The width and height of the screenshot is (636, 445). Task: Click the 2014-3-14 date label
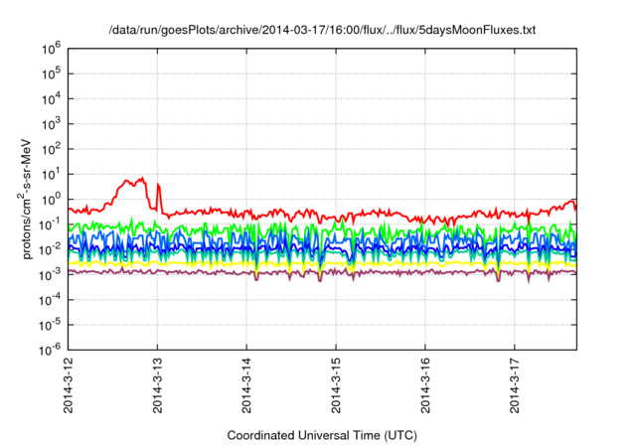pyautogui.click(x=246, y=385)
